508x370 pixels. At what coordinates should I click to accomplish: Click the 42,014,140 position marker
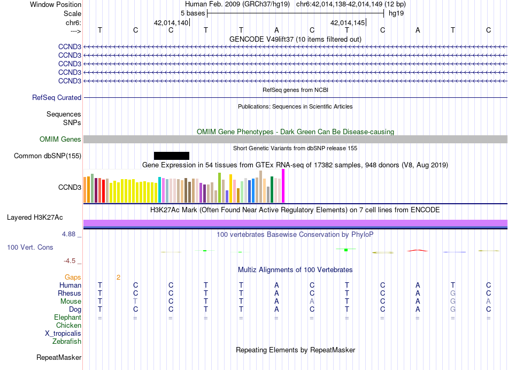171,22
